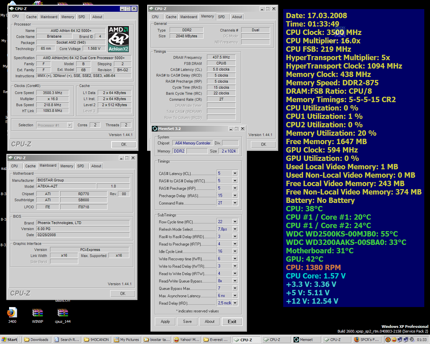430x344 pixels.
Task: Click the BIOSTAR Group manufacturer field
Action: pyautogui.click(x=83, y=180)
